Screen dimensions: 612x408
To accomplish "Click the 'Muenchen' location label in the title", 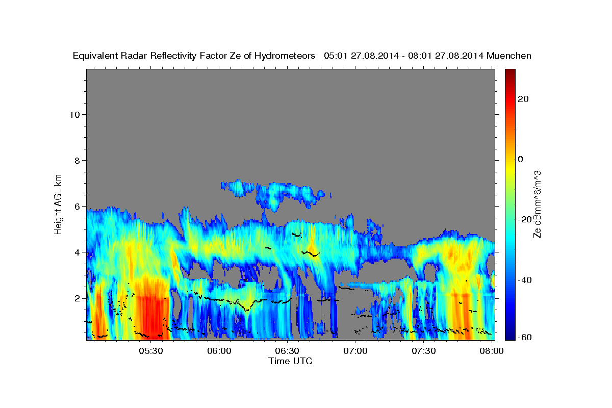I will coord(509,56).
